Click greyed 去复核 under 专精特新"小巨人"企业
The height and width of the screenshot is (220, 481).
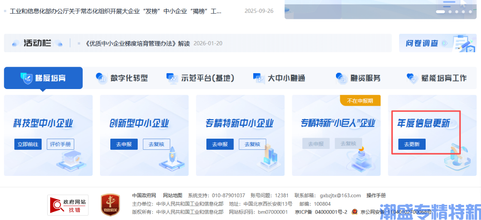pos(348,143)
